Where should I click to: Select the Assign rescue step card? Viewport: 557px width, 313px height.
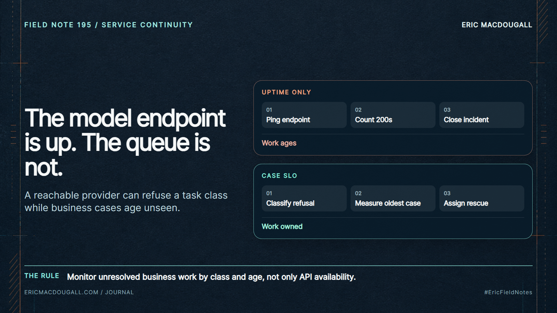tap(481, 198)
